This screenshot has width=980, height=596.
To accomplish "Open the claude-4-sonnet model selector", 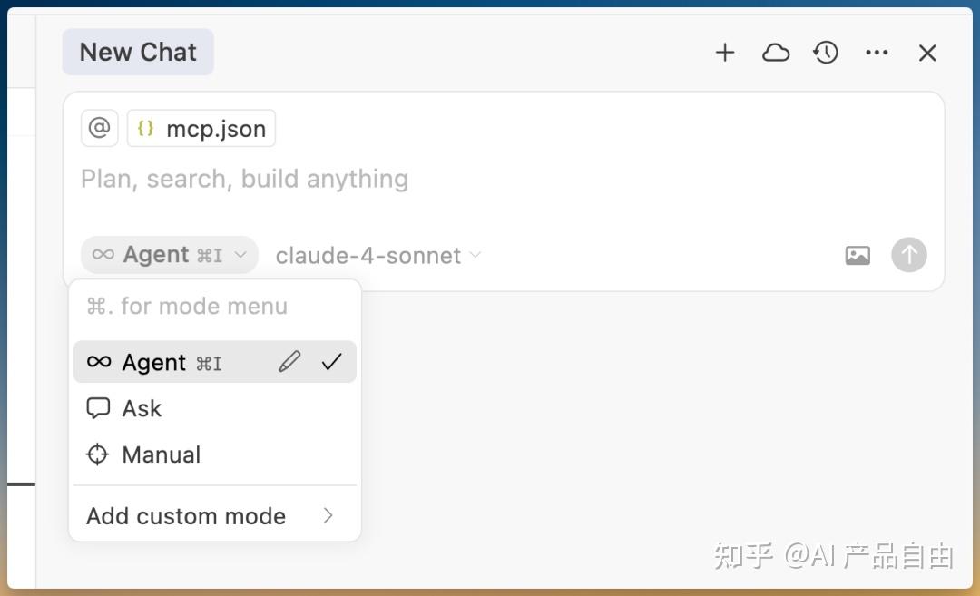I will pyautogui.click(x=377, y=256).
